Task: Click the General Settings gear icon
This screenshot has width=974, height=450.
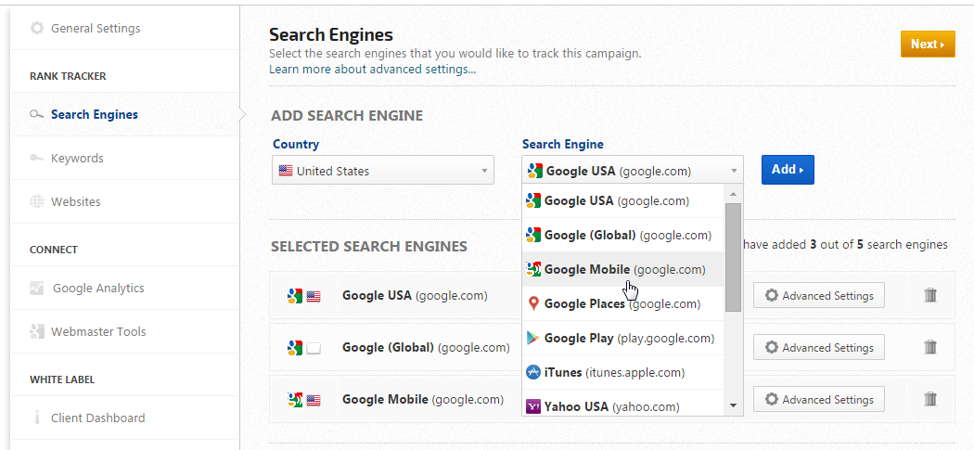Action: click(37, 28)
